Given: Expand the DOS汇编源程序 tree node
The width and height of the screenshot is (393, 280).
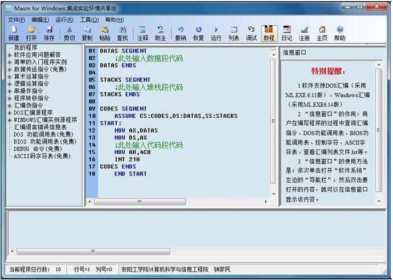Looking at the screenshot, I should tap(10, 113).
